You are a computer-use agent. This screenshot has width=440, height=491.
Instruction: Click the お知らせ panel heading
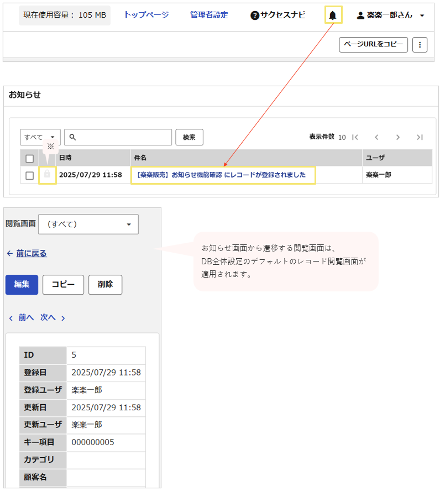tap(25, 95)
